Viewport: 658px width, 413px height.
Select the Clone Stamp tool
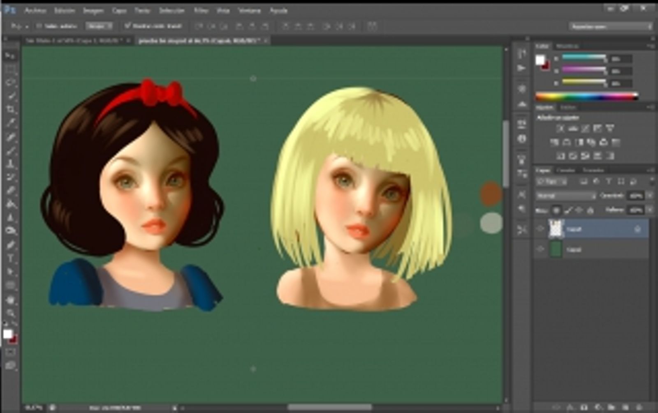10,164
